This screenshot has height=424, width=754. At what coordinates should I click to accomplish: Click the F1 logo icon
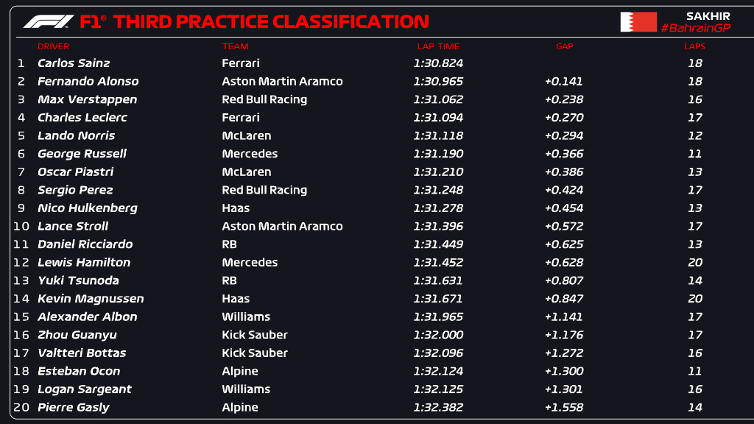point(48,22)
